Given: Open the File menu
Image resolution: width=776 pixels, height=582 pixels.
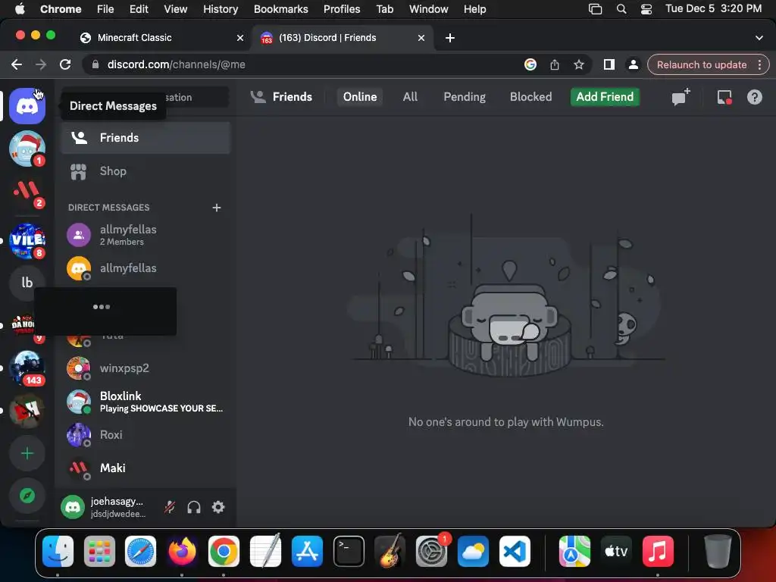Looking at the screenshot, I should 105,9.
